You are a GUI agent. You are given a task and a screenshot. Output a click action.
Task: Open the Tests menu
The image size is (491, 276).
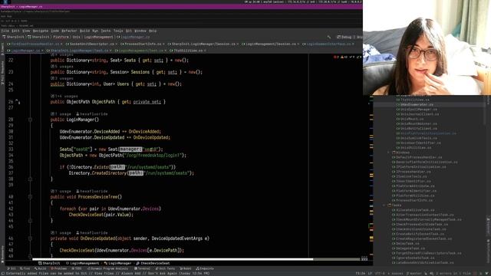106,31
